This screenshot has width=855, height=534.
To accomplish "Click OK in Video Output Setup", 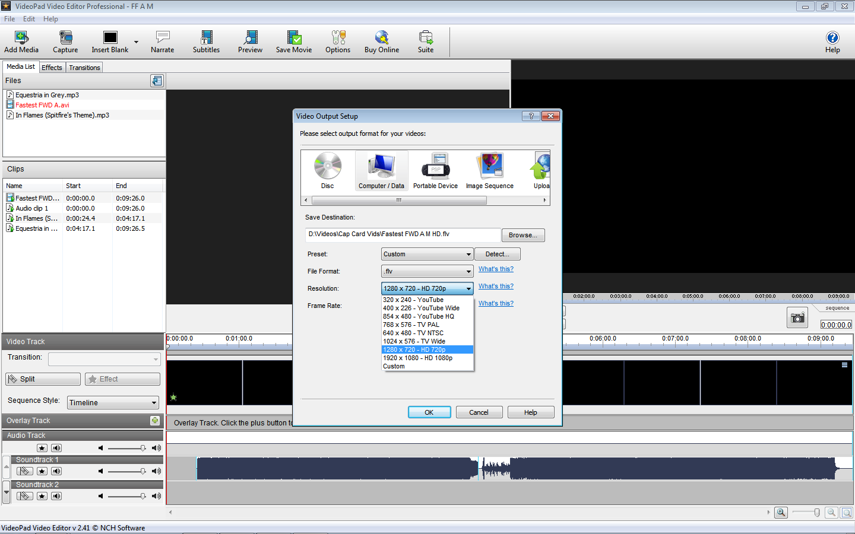I will click(x=429, y=412).
